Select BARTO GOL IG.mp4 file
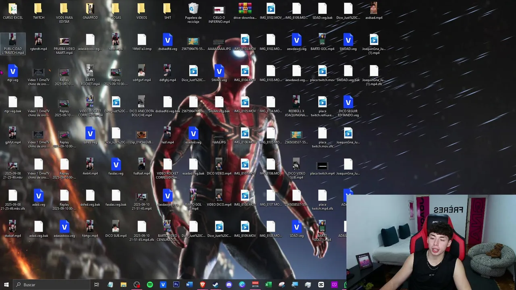 [193, 199]
